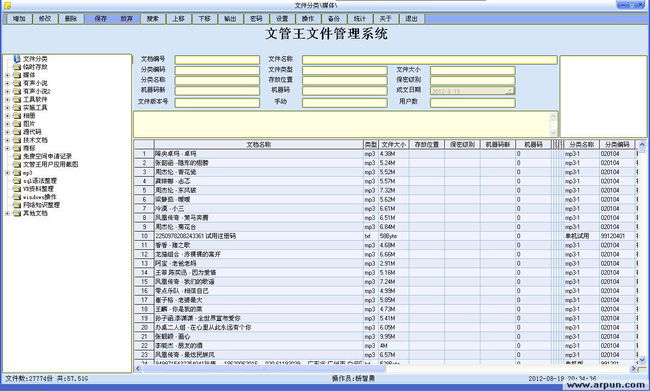Open the 关于 (About) dialog

click(386, 18)
